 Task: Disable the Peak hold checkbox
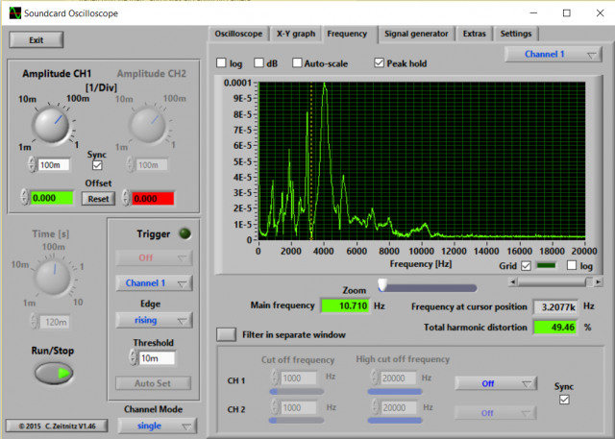[380, 63]
